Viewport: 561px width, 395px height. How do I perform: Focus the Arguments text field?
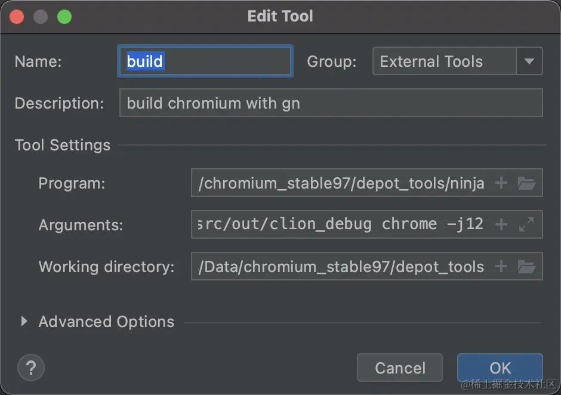[x=340, y=224]
